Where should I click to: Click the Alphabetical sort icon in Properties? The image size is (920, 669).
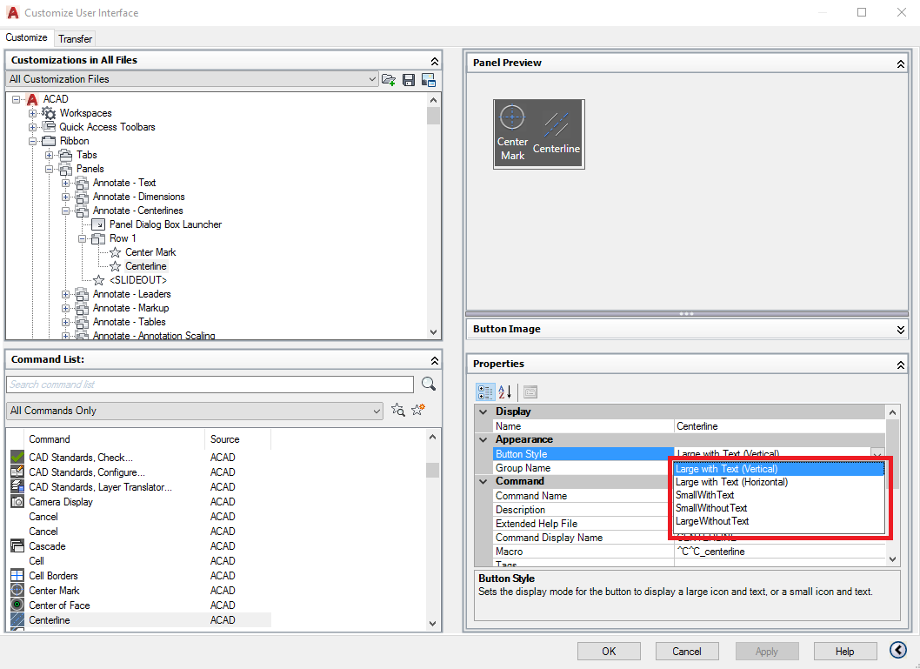pos(504,391)
